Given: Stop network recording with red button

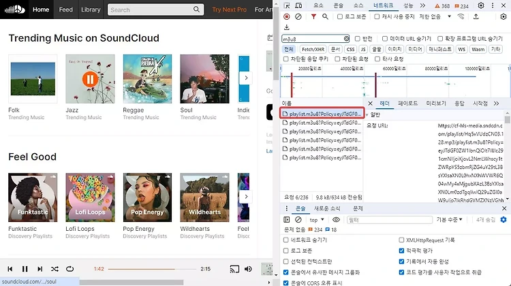Looking at the screenshot, I should tap(287, 16).
